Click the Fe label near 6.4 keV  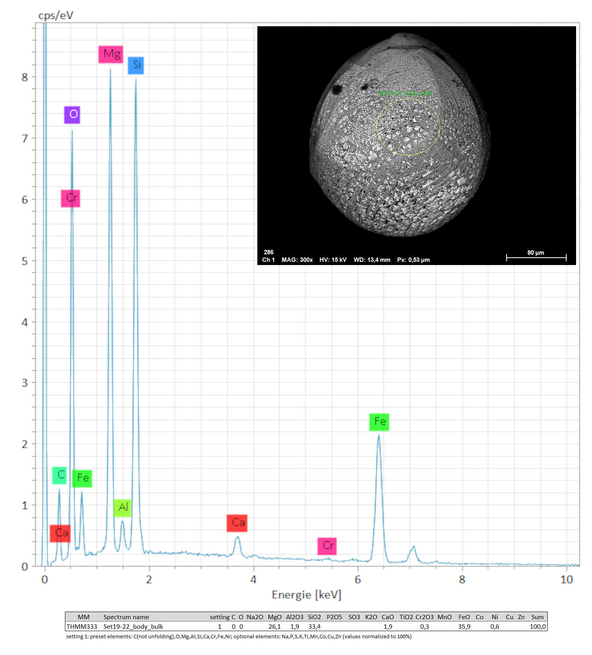pyautogui.click(x=379, y=422)
